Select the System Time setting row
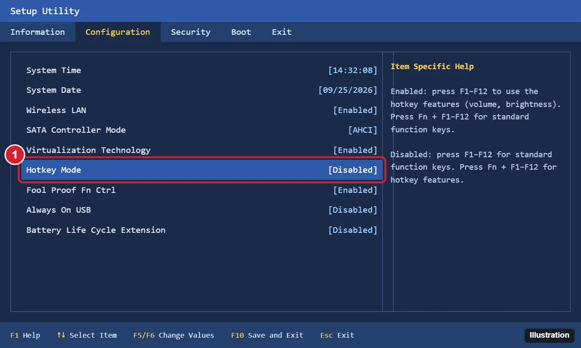 (202, 70)
